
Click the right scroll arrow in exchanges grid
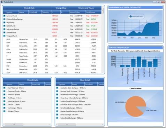click(103, 125)
